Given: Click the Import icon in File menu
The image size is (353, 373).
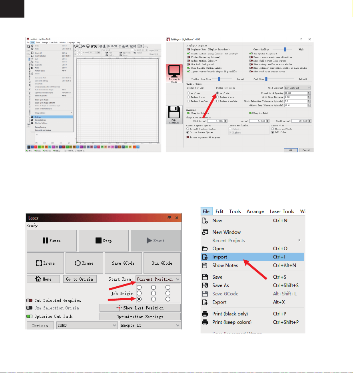Looking at the screenshot, I should click(205, 257).
